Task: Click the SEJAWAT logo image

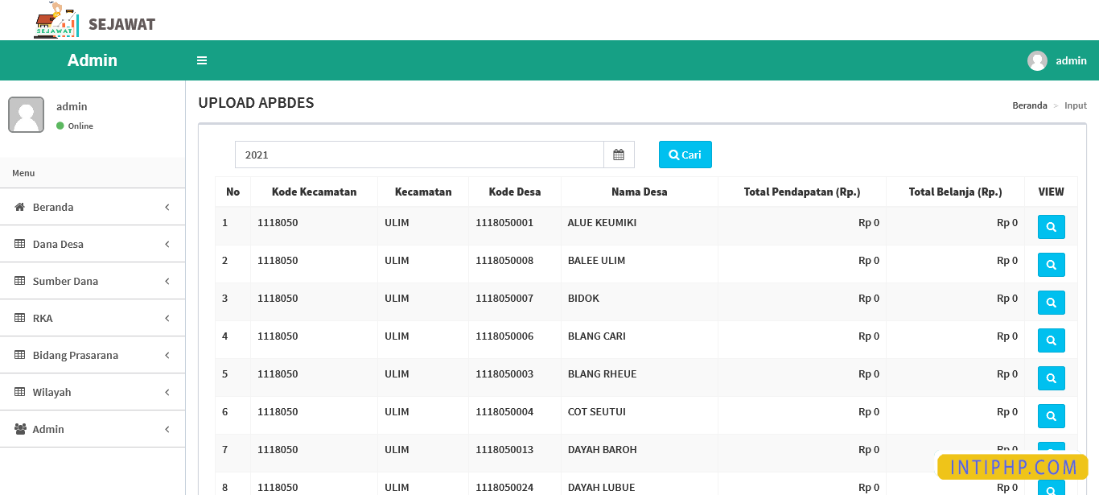Action: pos(56,21)
